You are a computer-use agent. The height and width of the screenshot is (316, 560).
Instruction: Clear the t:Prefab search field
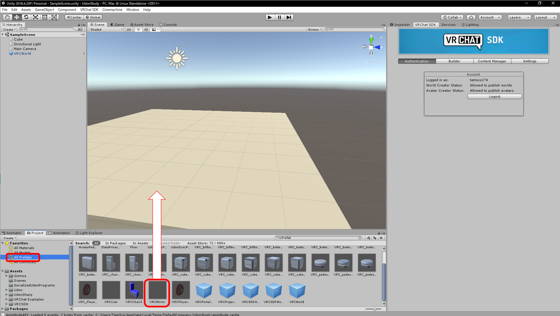tap(360, 238)
